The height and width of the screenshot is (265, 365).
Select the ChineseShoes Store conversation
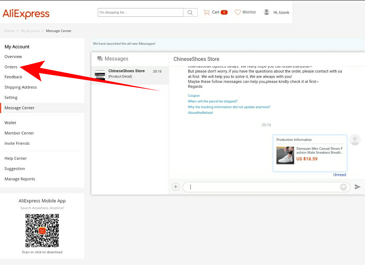130,75
